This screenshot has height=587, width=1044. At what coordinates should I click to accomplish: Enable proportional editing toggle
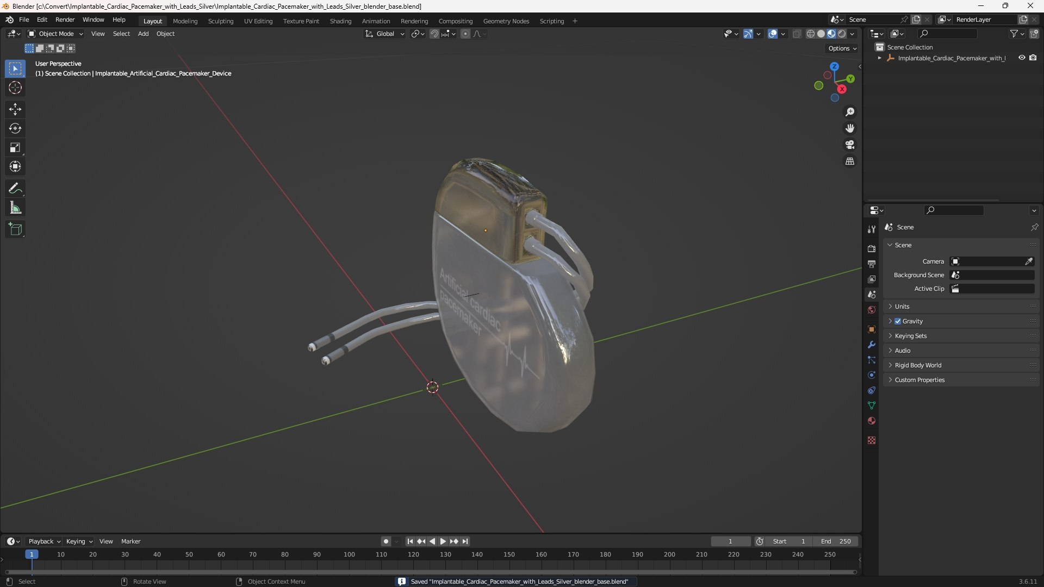[465, 34]
